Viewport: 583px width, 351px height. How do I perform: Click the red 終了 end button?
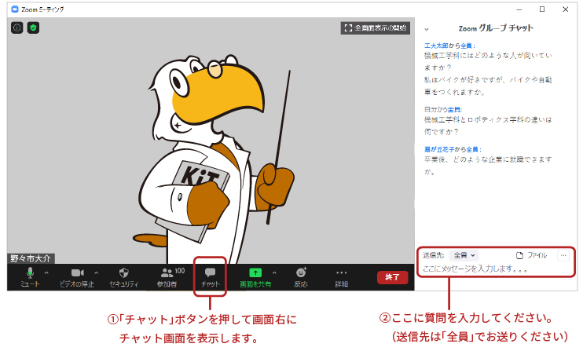tap(392, 277)
